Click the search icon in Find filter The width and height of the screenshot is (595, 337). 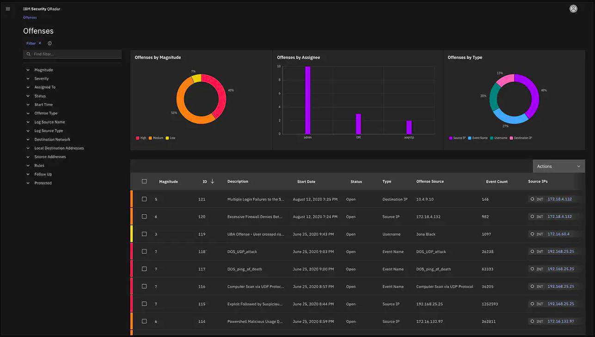[x=29, y=54]
